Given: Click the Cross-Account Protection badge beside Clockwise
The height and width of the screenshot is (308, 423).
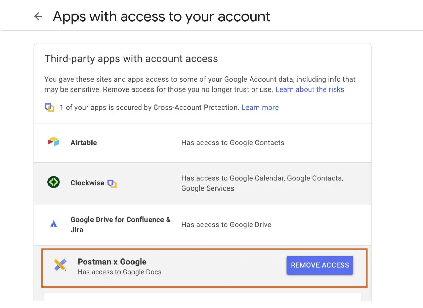Looking at the screenshot, I should (x=112, y=184).
